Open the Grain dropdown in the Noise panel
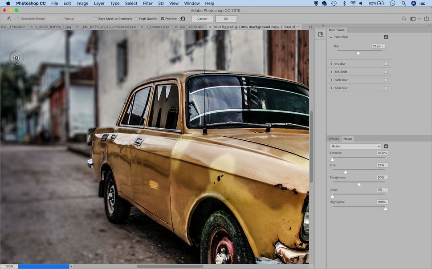The height and width of the screenshot is (269, 432). tap(355, 146)
